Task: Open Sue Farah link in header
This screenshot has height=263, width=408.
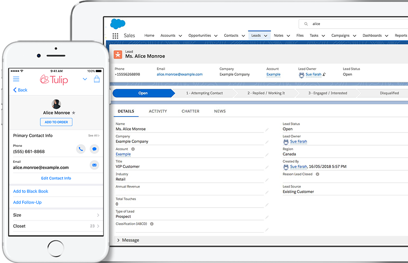Action: click(x=313, y=75)
